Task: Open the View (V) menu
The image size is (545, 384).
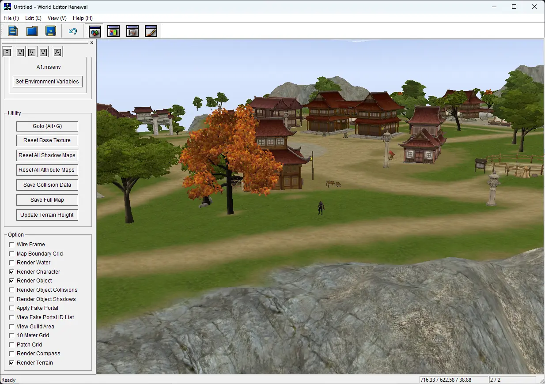Action: (x=57, y=18)
